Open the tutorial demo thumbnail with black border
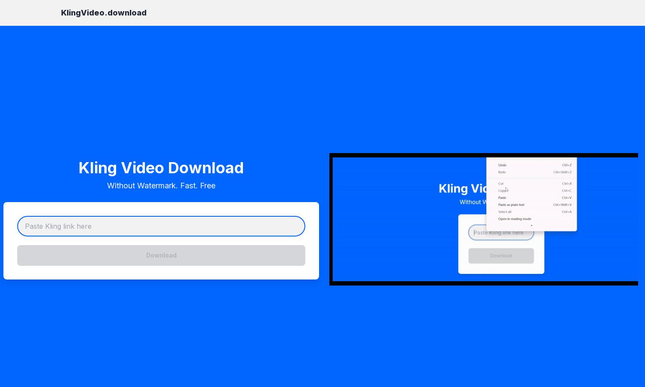Image resolution: width=645 pixels, height=387 pixels. [484, 219]
